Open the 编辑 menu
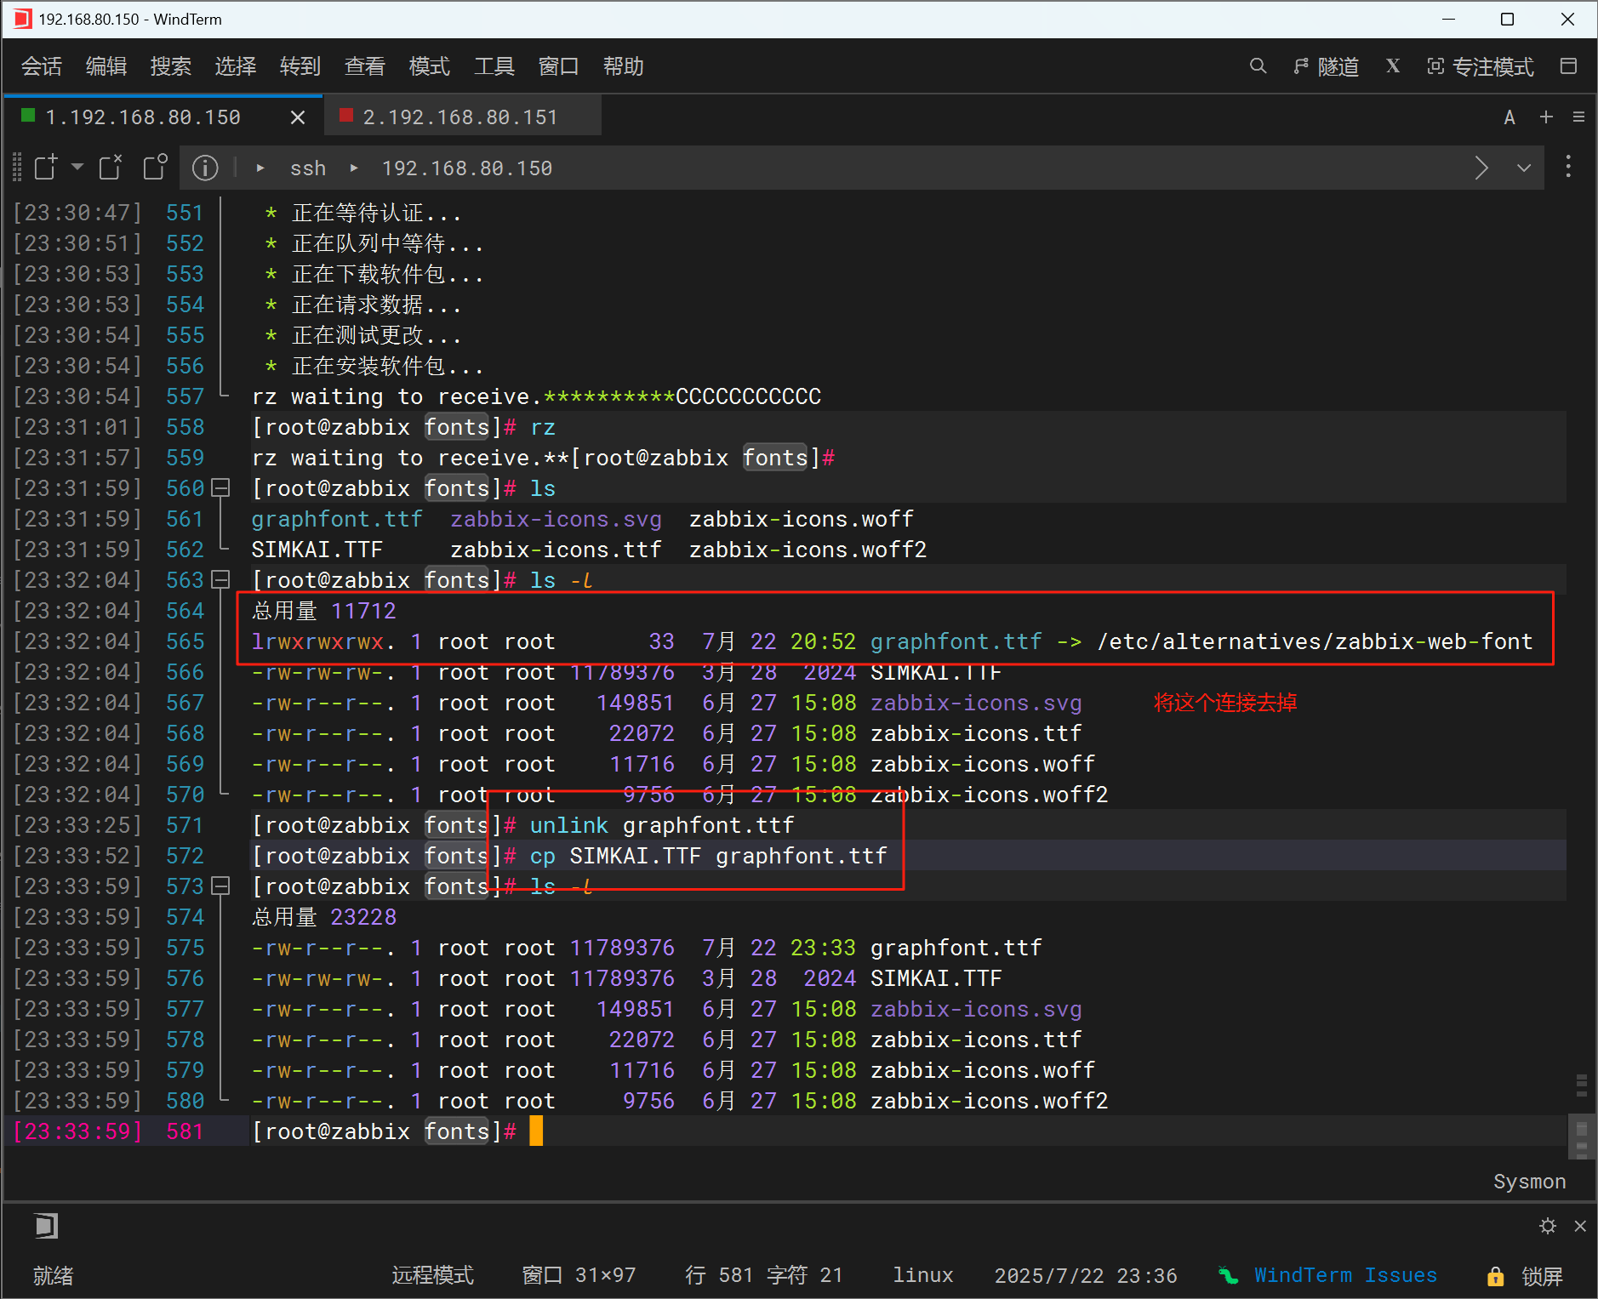1598x1299 pixels. [106, 66]
